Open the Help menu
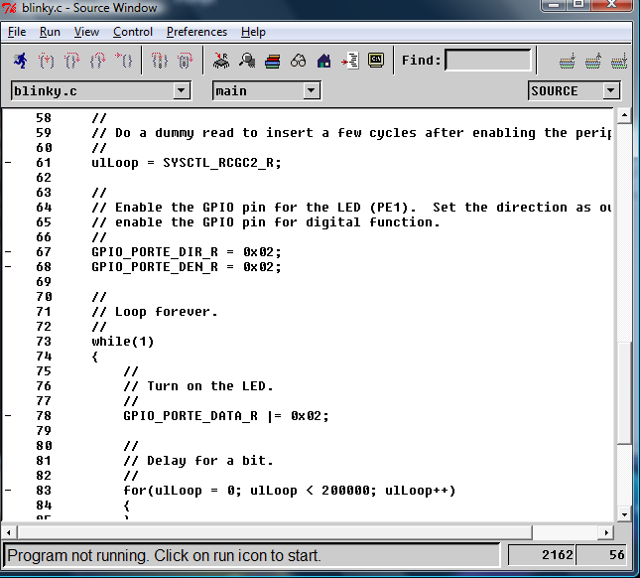The height and width of the screenshot is (578, 640). pos(253,32)
